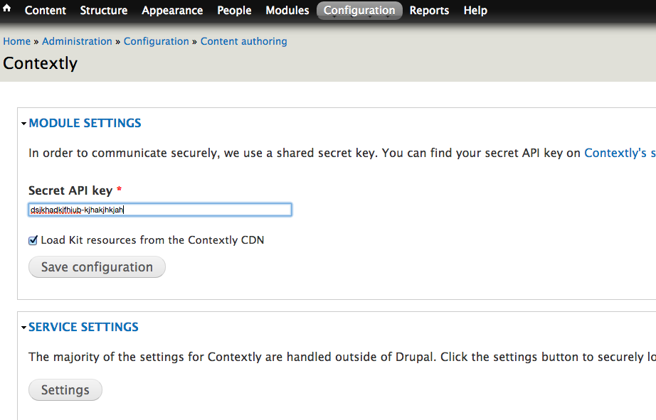
Task: Click the Settings button
Action: 65,390
